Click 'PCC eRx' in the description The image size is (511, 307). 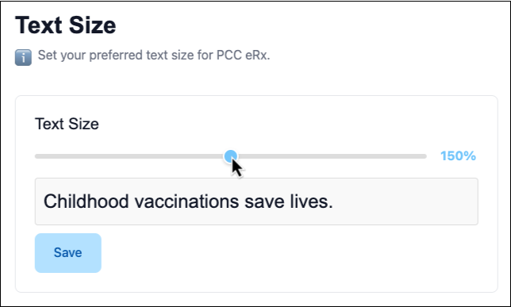point(242,55)
